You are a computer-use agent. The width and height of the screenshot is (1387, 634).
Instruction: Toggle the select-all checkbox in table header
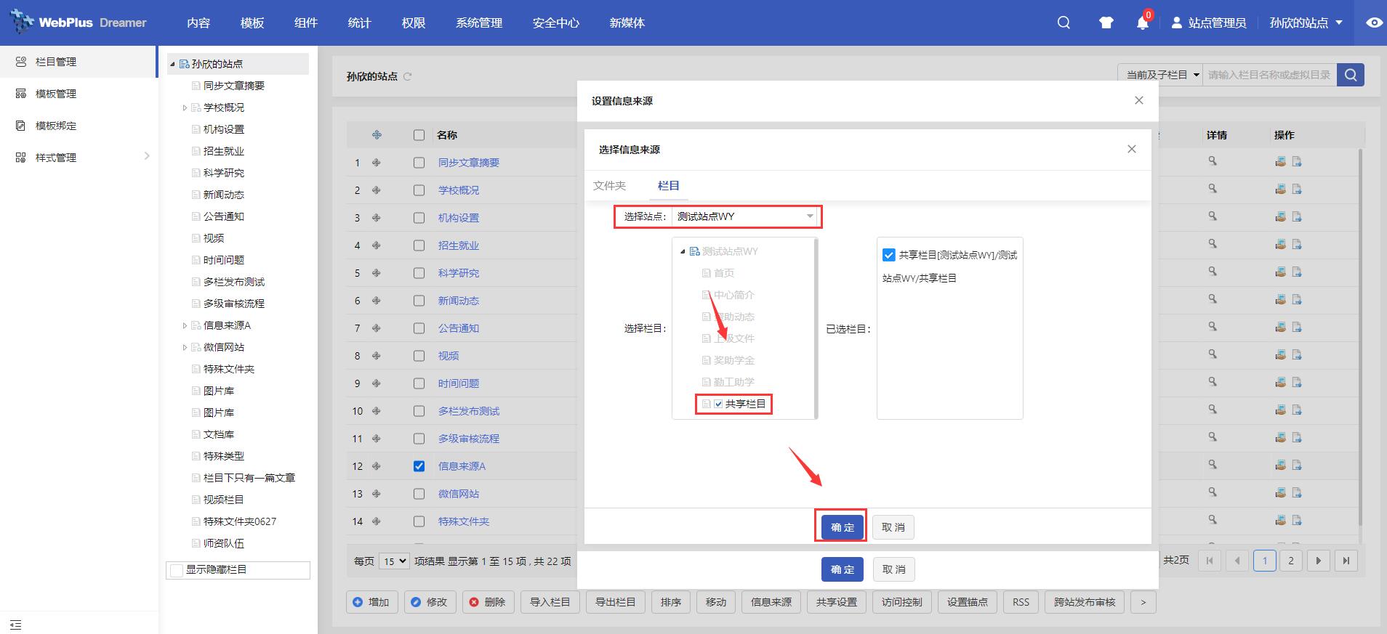[419, 135]
